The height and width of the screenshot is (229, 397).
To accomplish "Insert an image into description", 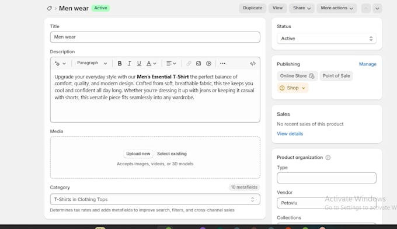I will [x=198, y=64].
